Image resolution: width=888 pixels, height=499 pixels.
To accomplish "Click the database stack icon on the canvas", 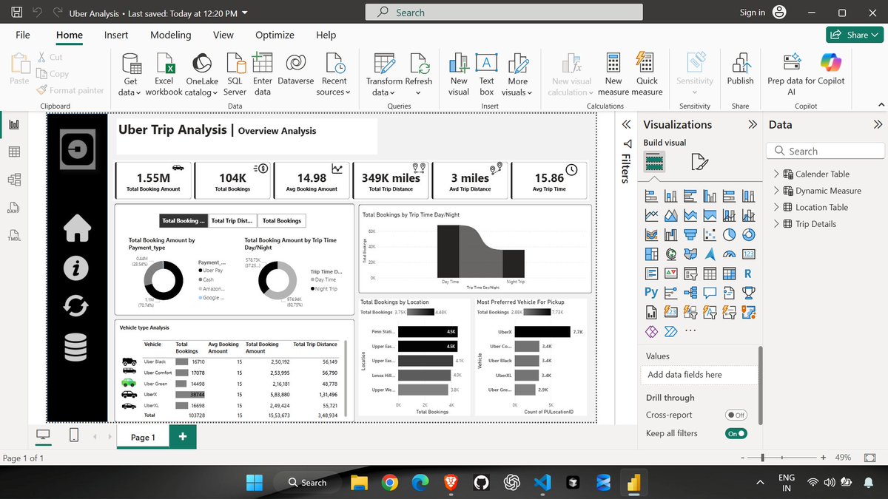I will pyautogui.click(x=76, y=347).
